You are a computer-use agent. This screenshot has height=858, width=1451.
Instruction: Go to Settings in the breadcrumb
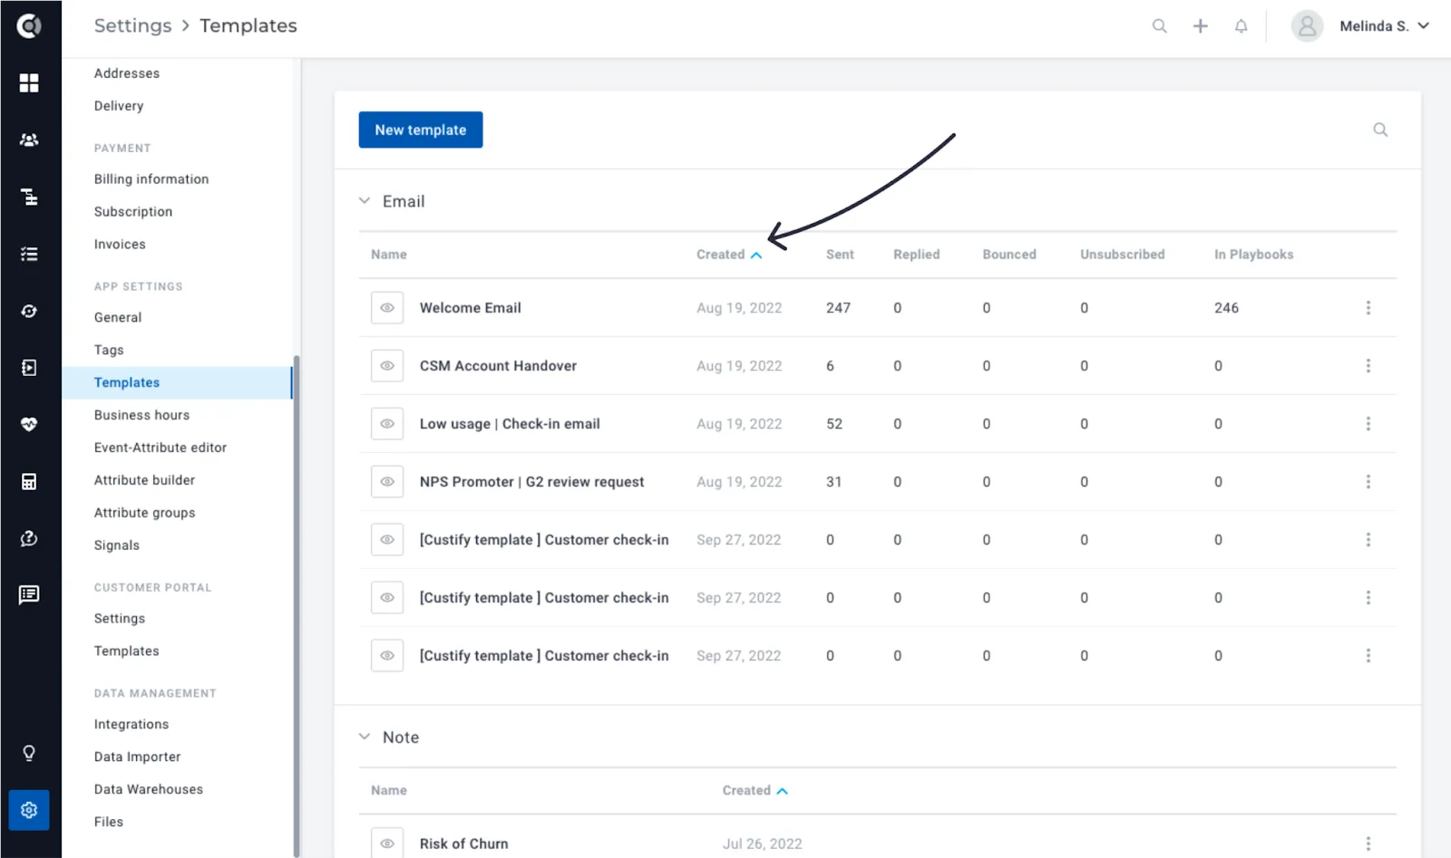pyautogui.click(x=132, y=25)
